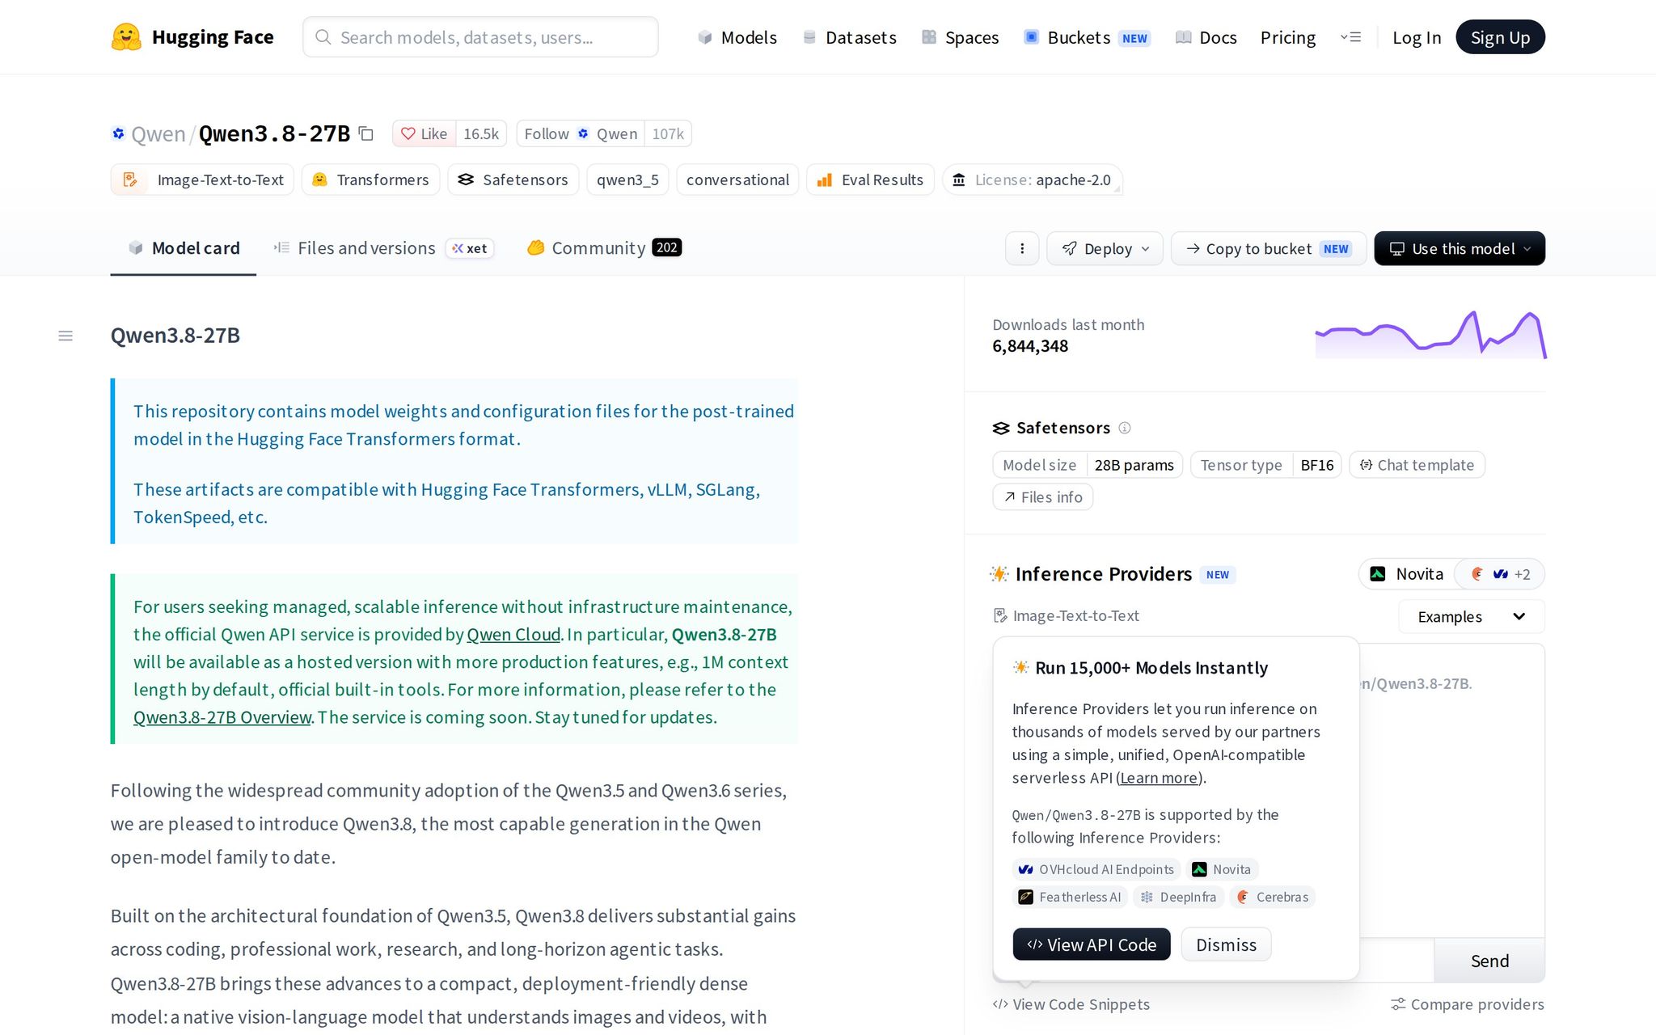The height and width of the screenshot is (1035, 1656).
Task: Follow the Qwen organization
Action: click(x=581, y=133)
